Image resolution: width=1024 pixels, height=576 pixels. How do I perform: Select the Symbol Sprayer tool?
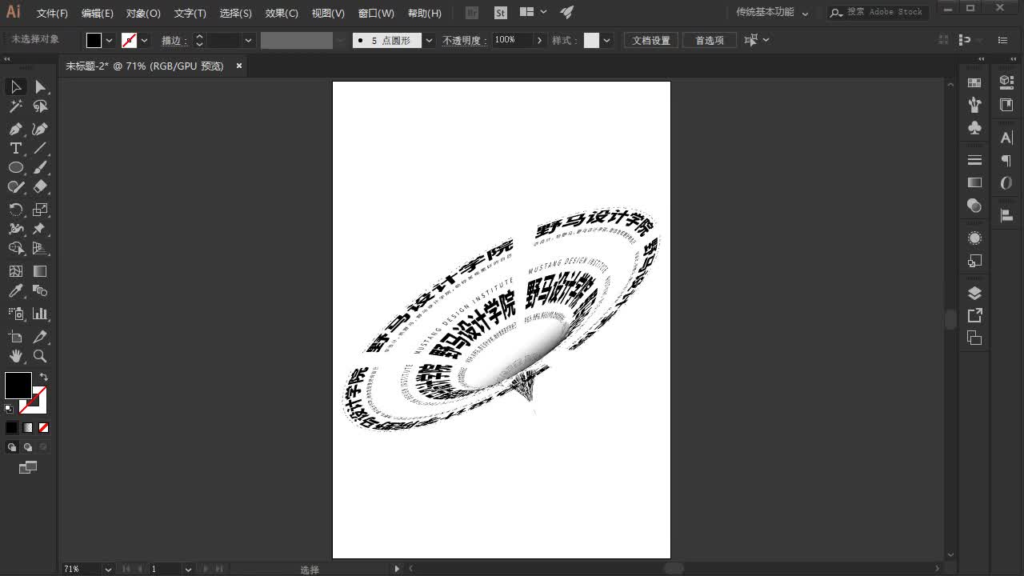coord(16,314)
